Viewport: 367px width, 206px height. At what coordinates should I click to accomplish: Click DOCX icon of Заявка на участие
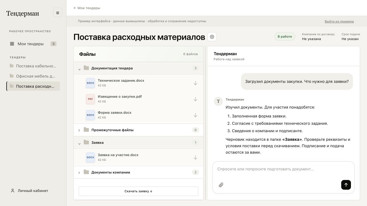click(90, 157)
